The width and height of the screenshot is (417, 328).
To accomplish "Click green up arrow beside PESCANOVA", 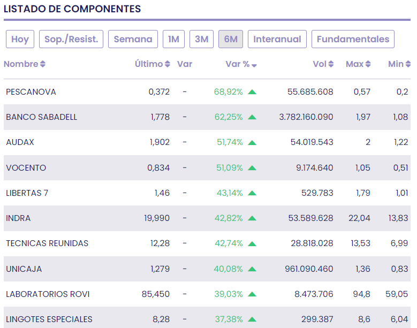I will (252, 92).
